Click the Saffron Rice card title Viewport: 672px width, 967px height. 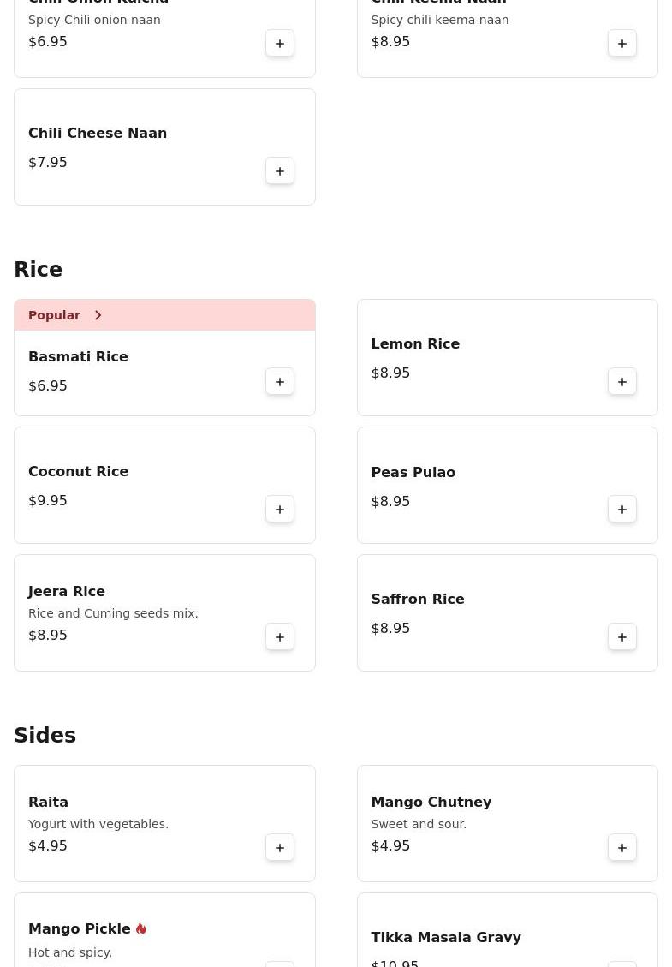pyautogui.click(x=418, y=600)
